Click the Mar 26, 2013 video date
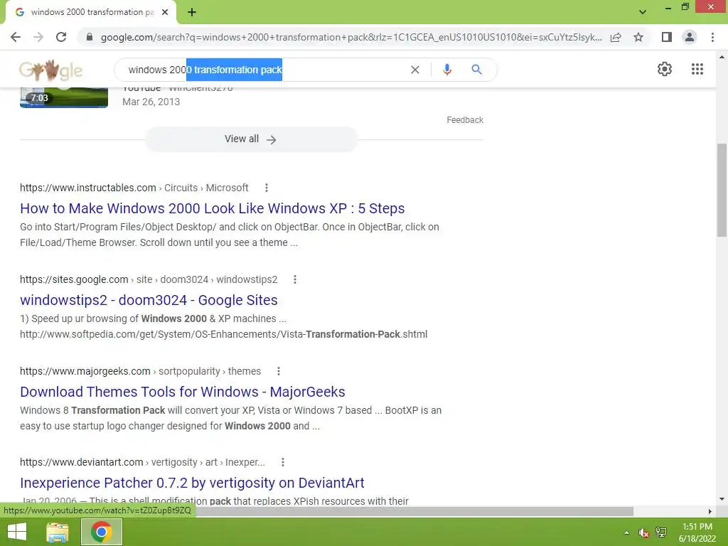The width and height of the screenshot is (728, 546). [151, 102]
